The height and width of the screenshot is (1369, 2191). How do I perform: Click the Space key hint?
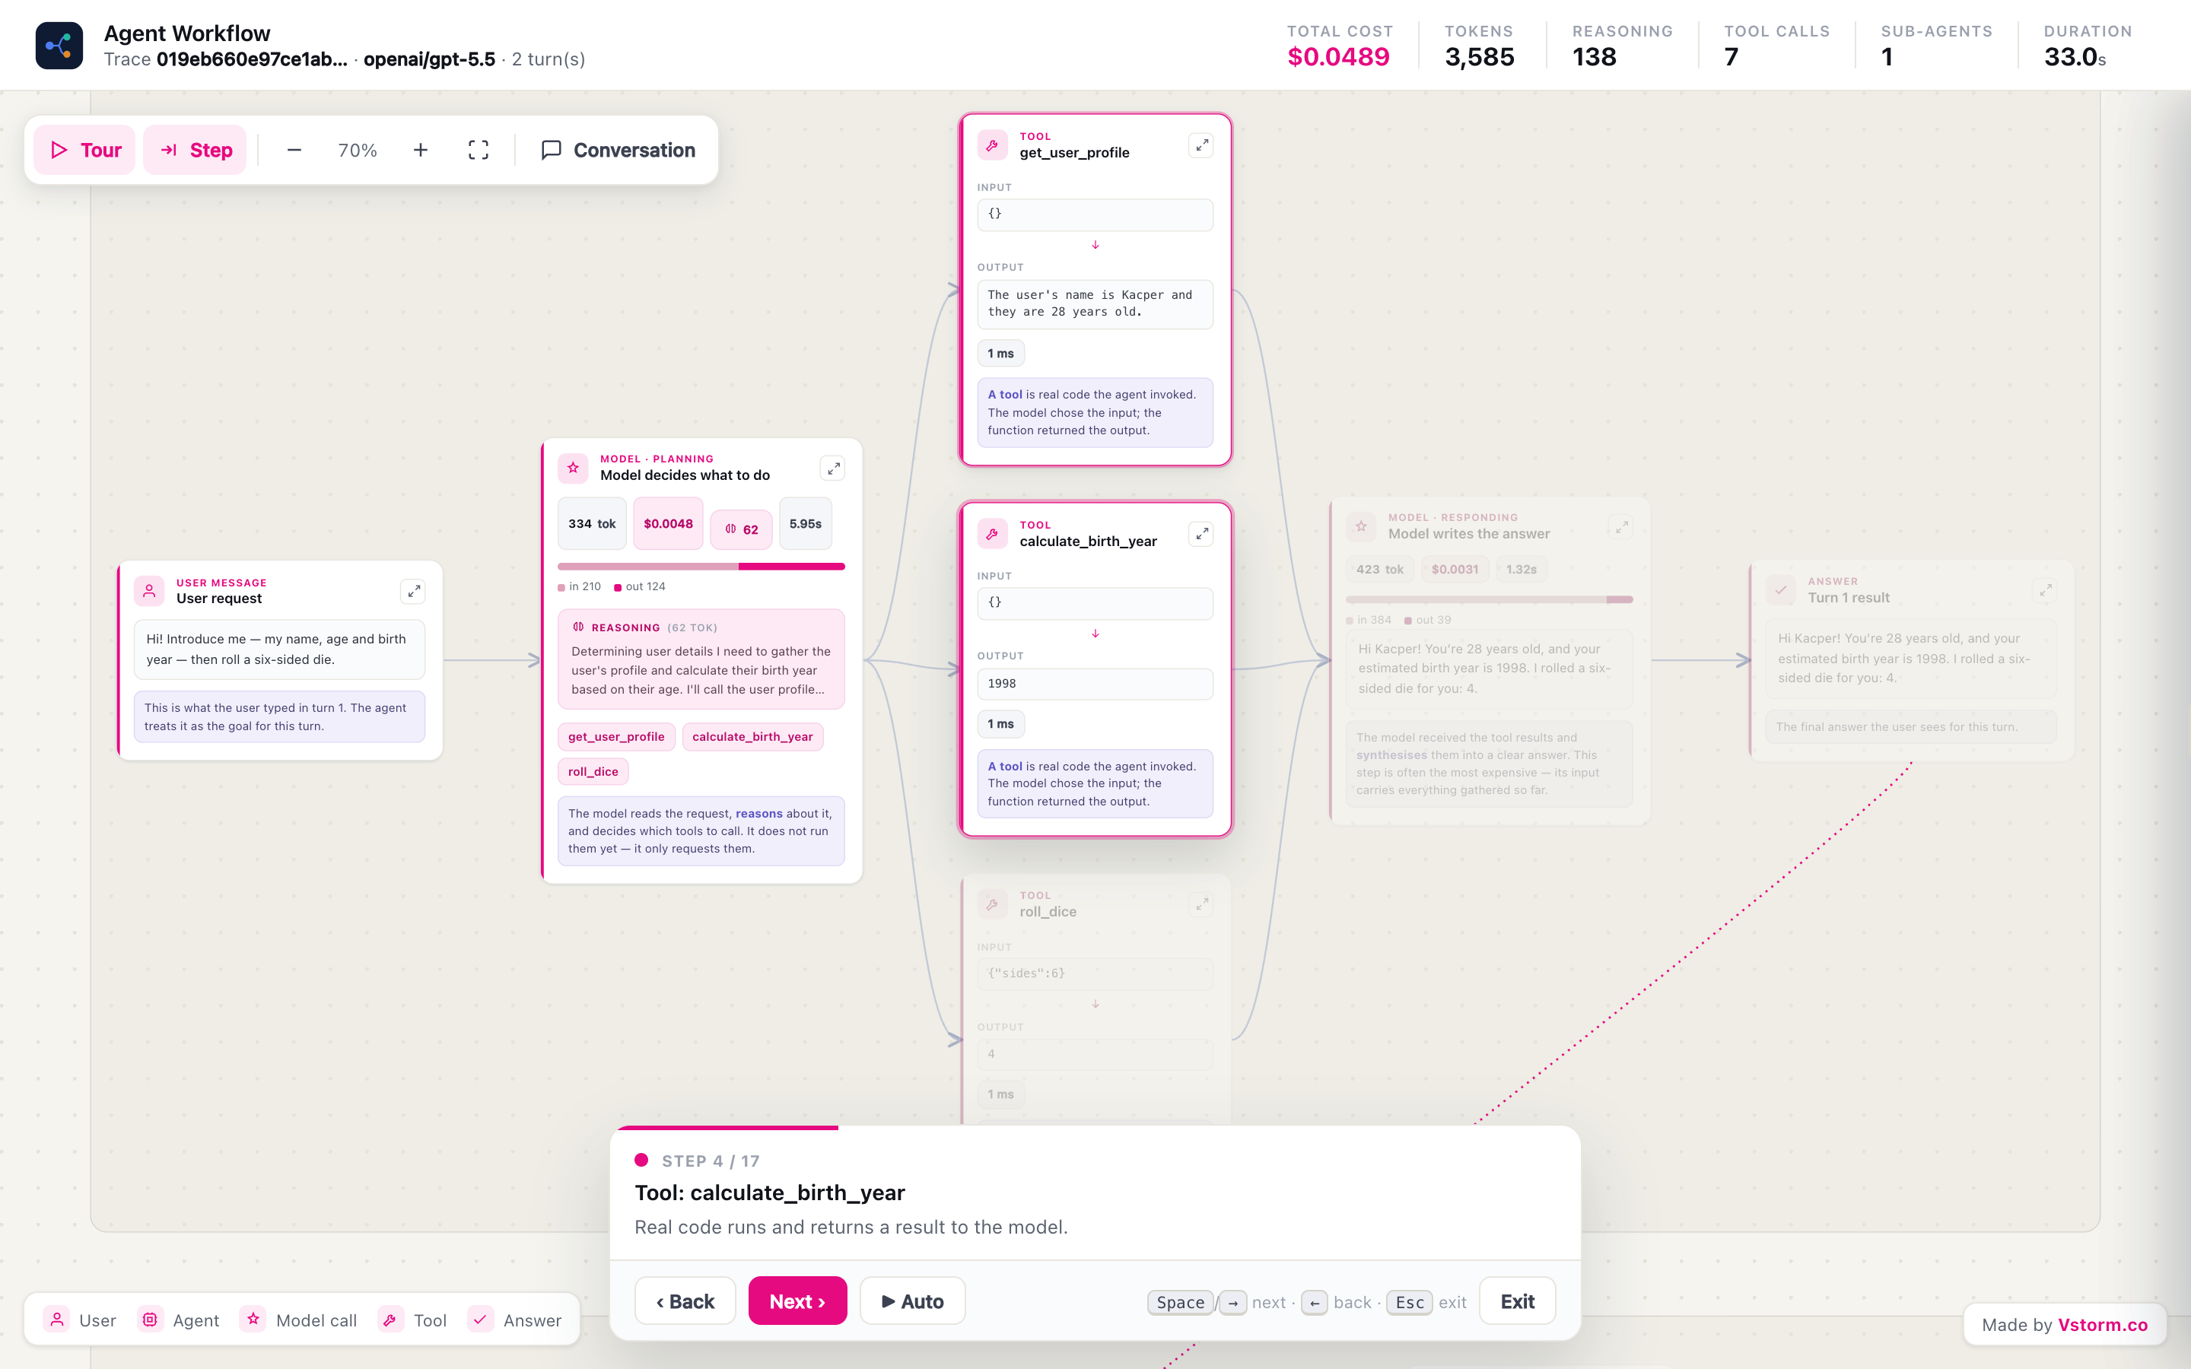pos(1181,1302)
